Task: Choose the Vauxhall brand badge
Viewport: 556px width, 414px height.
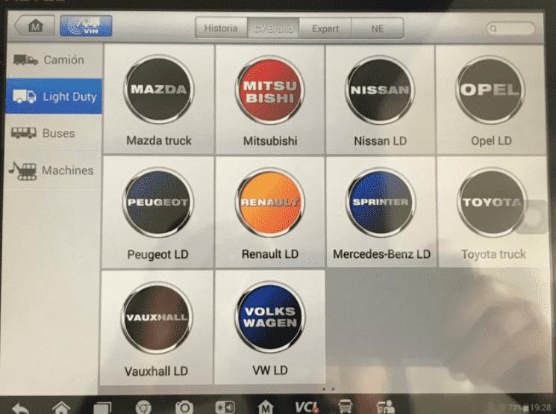Action: click(157, 318)
